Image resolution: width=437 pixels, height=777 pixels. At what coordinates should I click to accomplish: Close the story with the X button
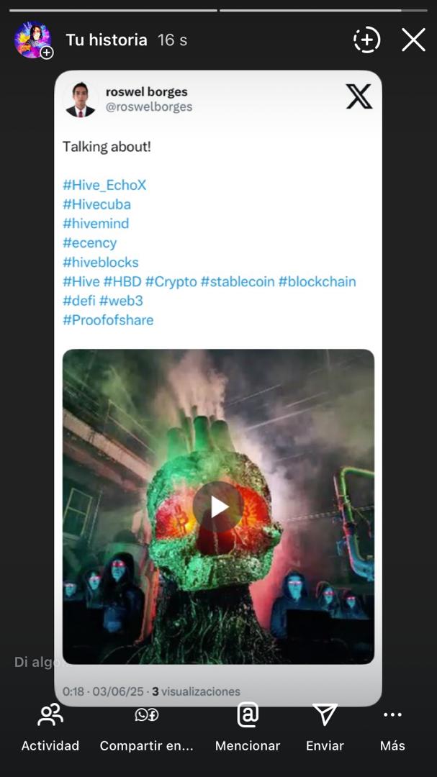click(413, 40)
